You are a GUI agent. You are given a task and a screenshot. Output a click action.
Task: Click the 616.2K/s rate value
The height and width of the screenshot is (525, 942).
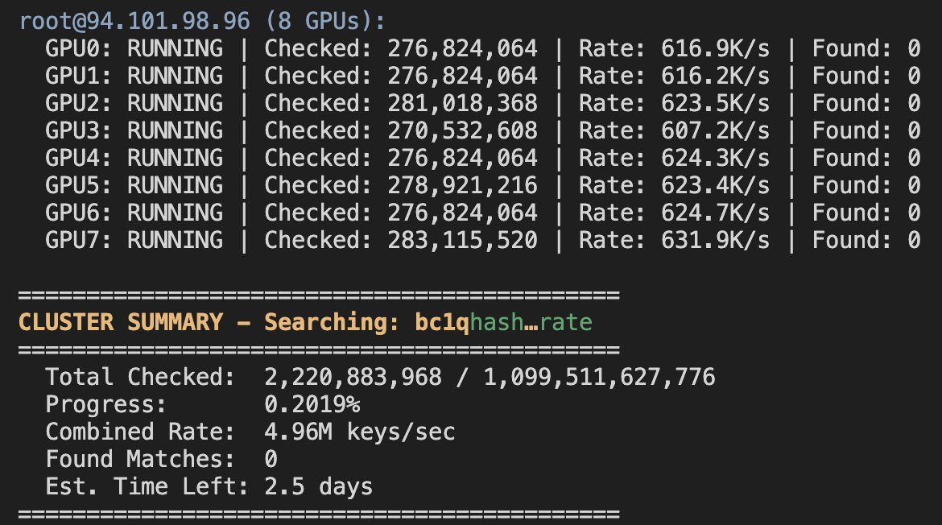tap(716, 76)
